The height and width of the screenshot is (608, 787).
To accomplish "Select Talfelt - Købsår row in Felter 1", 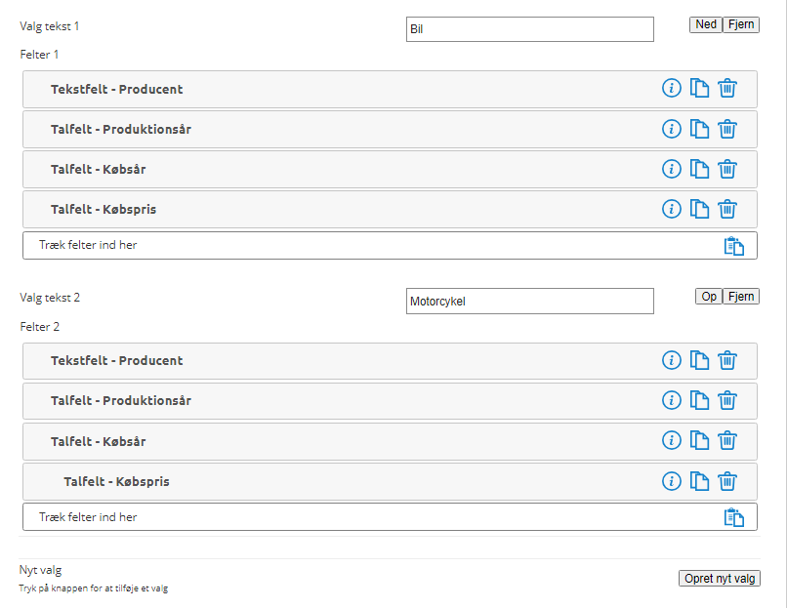I will point(390,169).
